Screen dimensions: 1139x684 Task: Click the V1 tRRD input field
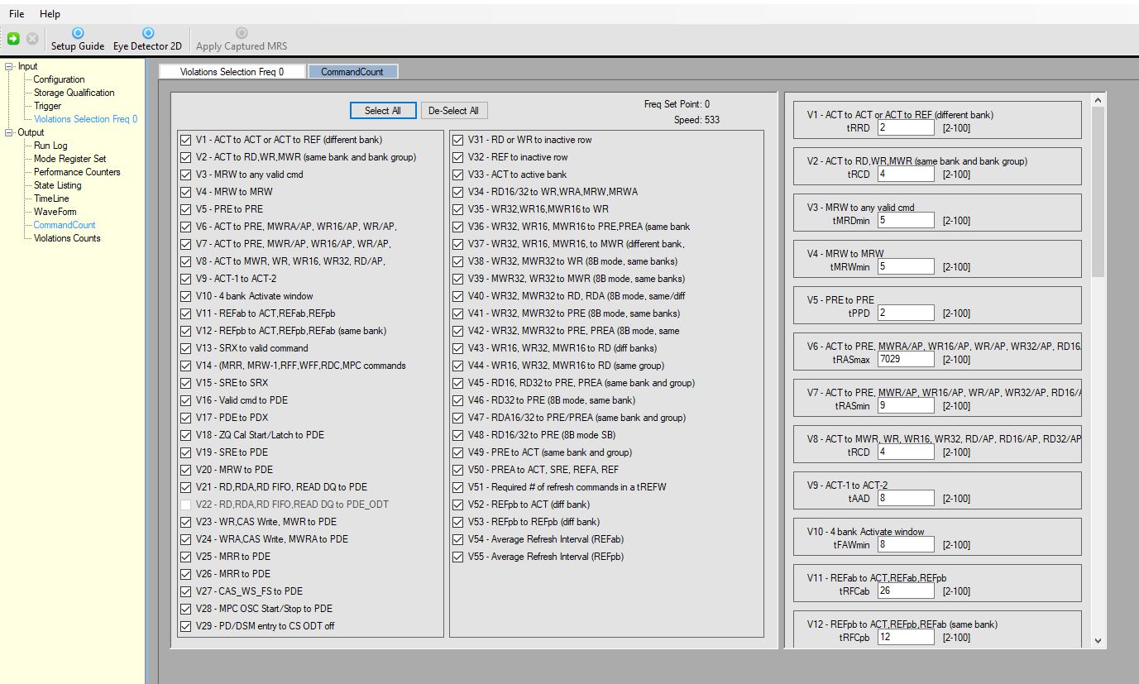(x=906, y=128)
